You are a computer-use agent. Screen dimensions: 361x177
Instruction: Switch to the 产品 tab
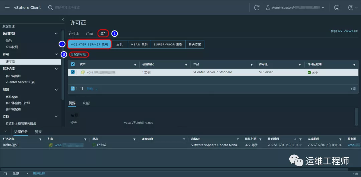coord(89,33)
